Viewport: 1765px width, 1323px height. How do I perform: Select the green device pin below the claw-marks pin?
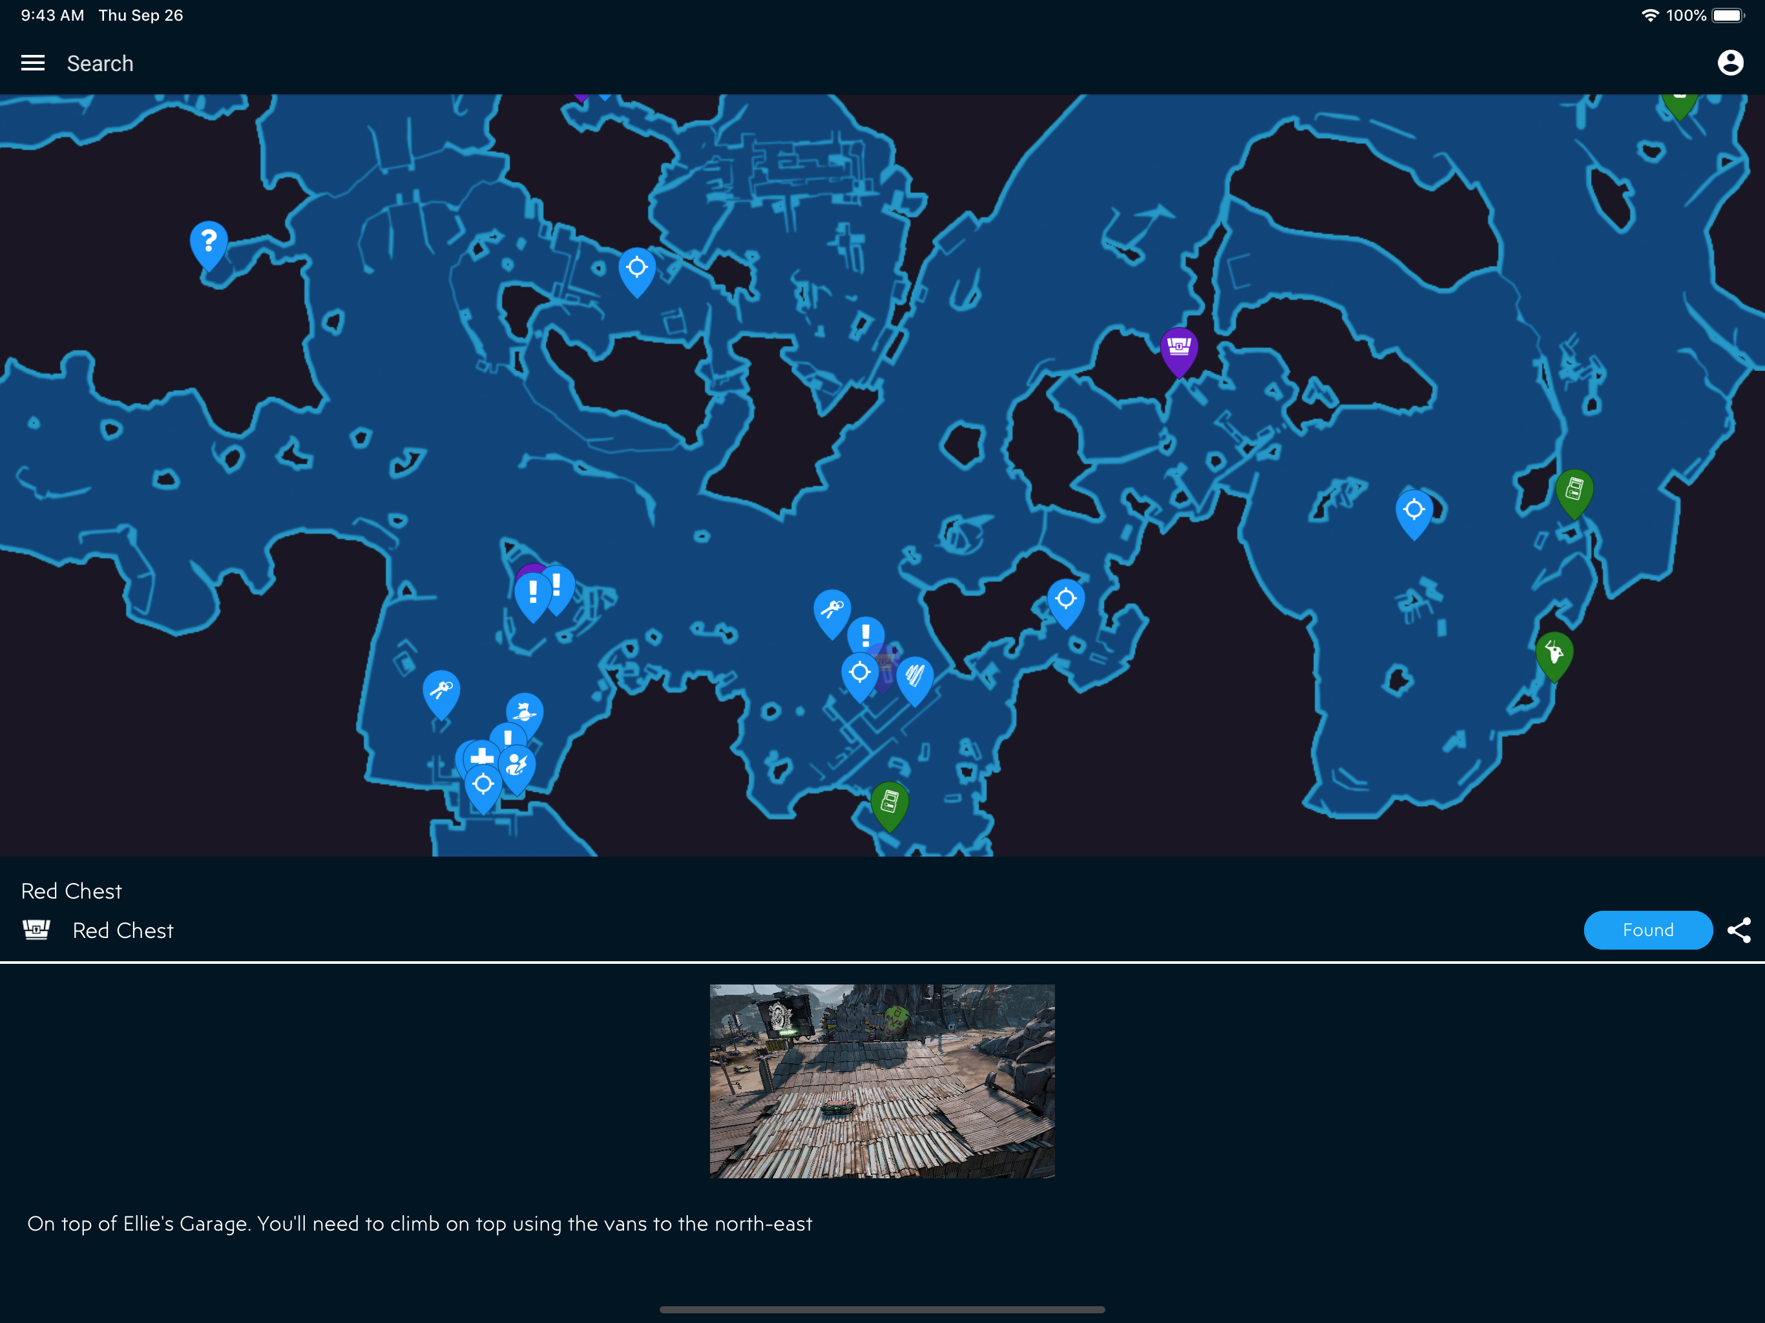(890, 806)
